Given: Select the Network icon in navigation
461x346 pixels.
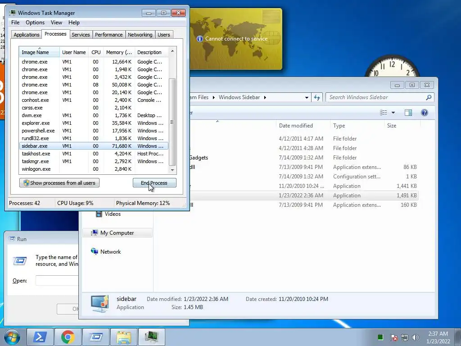Looking at the screenshot, I should (95, 251).
